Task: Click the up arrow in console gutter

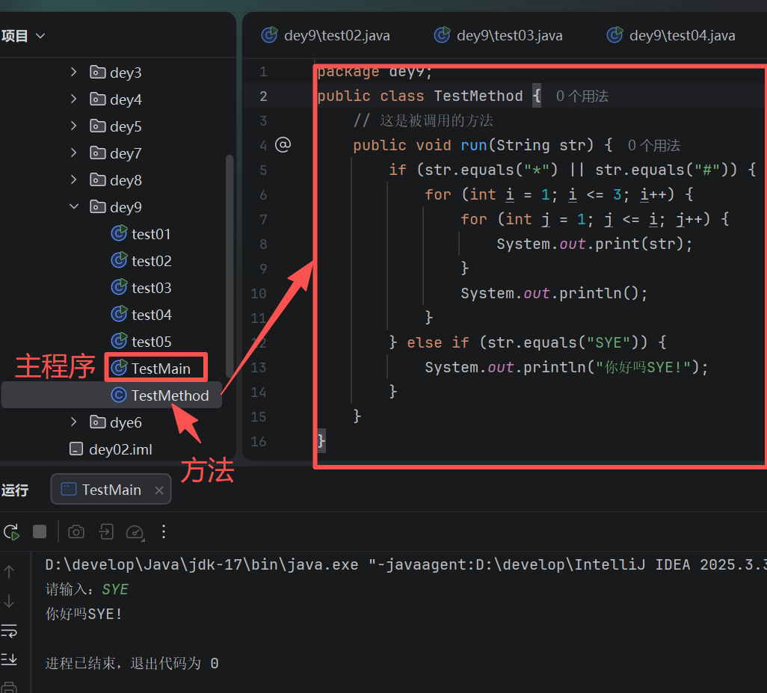Action: [x=9, y=572]
